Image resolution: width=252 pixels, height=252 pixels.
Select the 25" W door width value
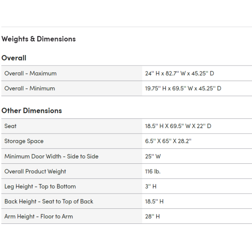tap(153, 156)
